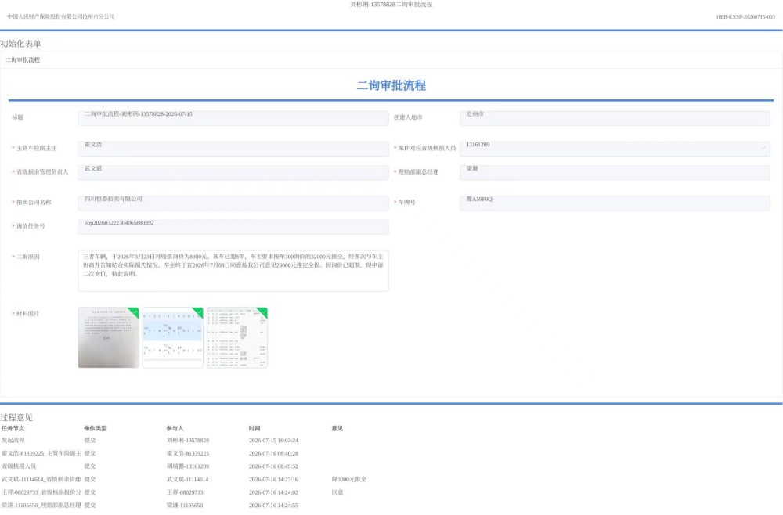Click the 标题 input field
The image size is (783, 515).
[x=233, y=117]
